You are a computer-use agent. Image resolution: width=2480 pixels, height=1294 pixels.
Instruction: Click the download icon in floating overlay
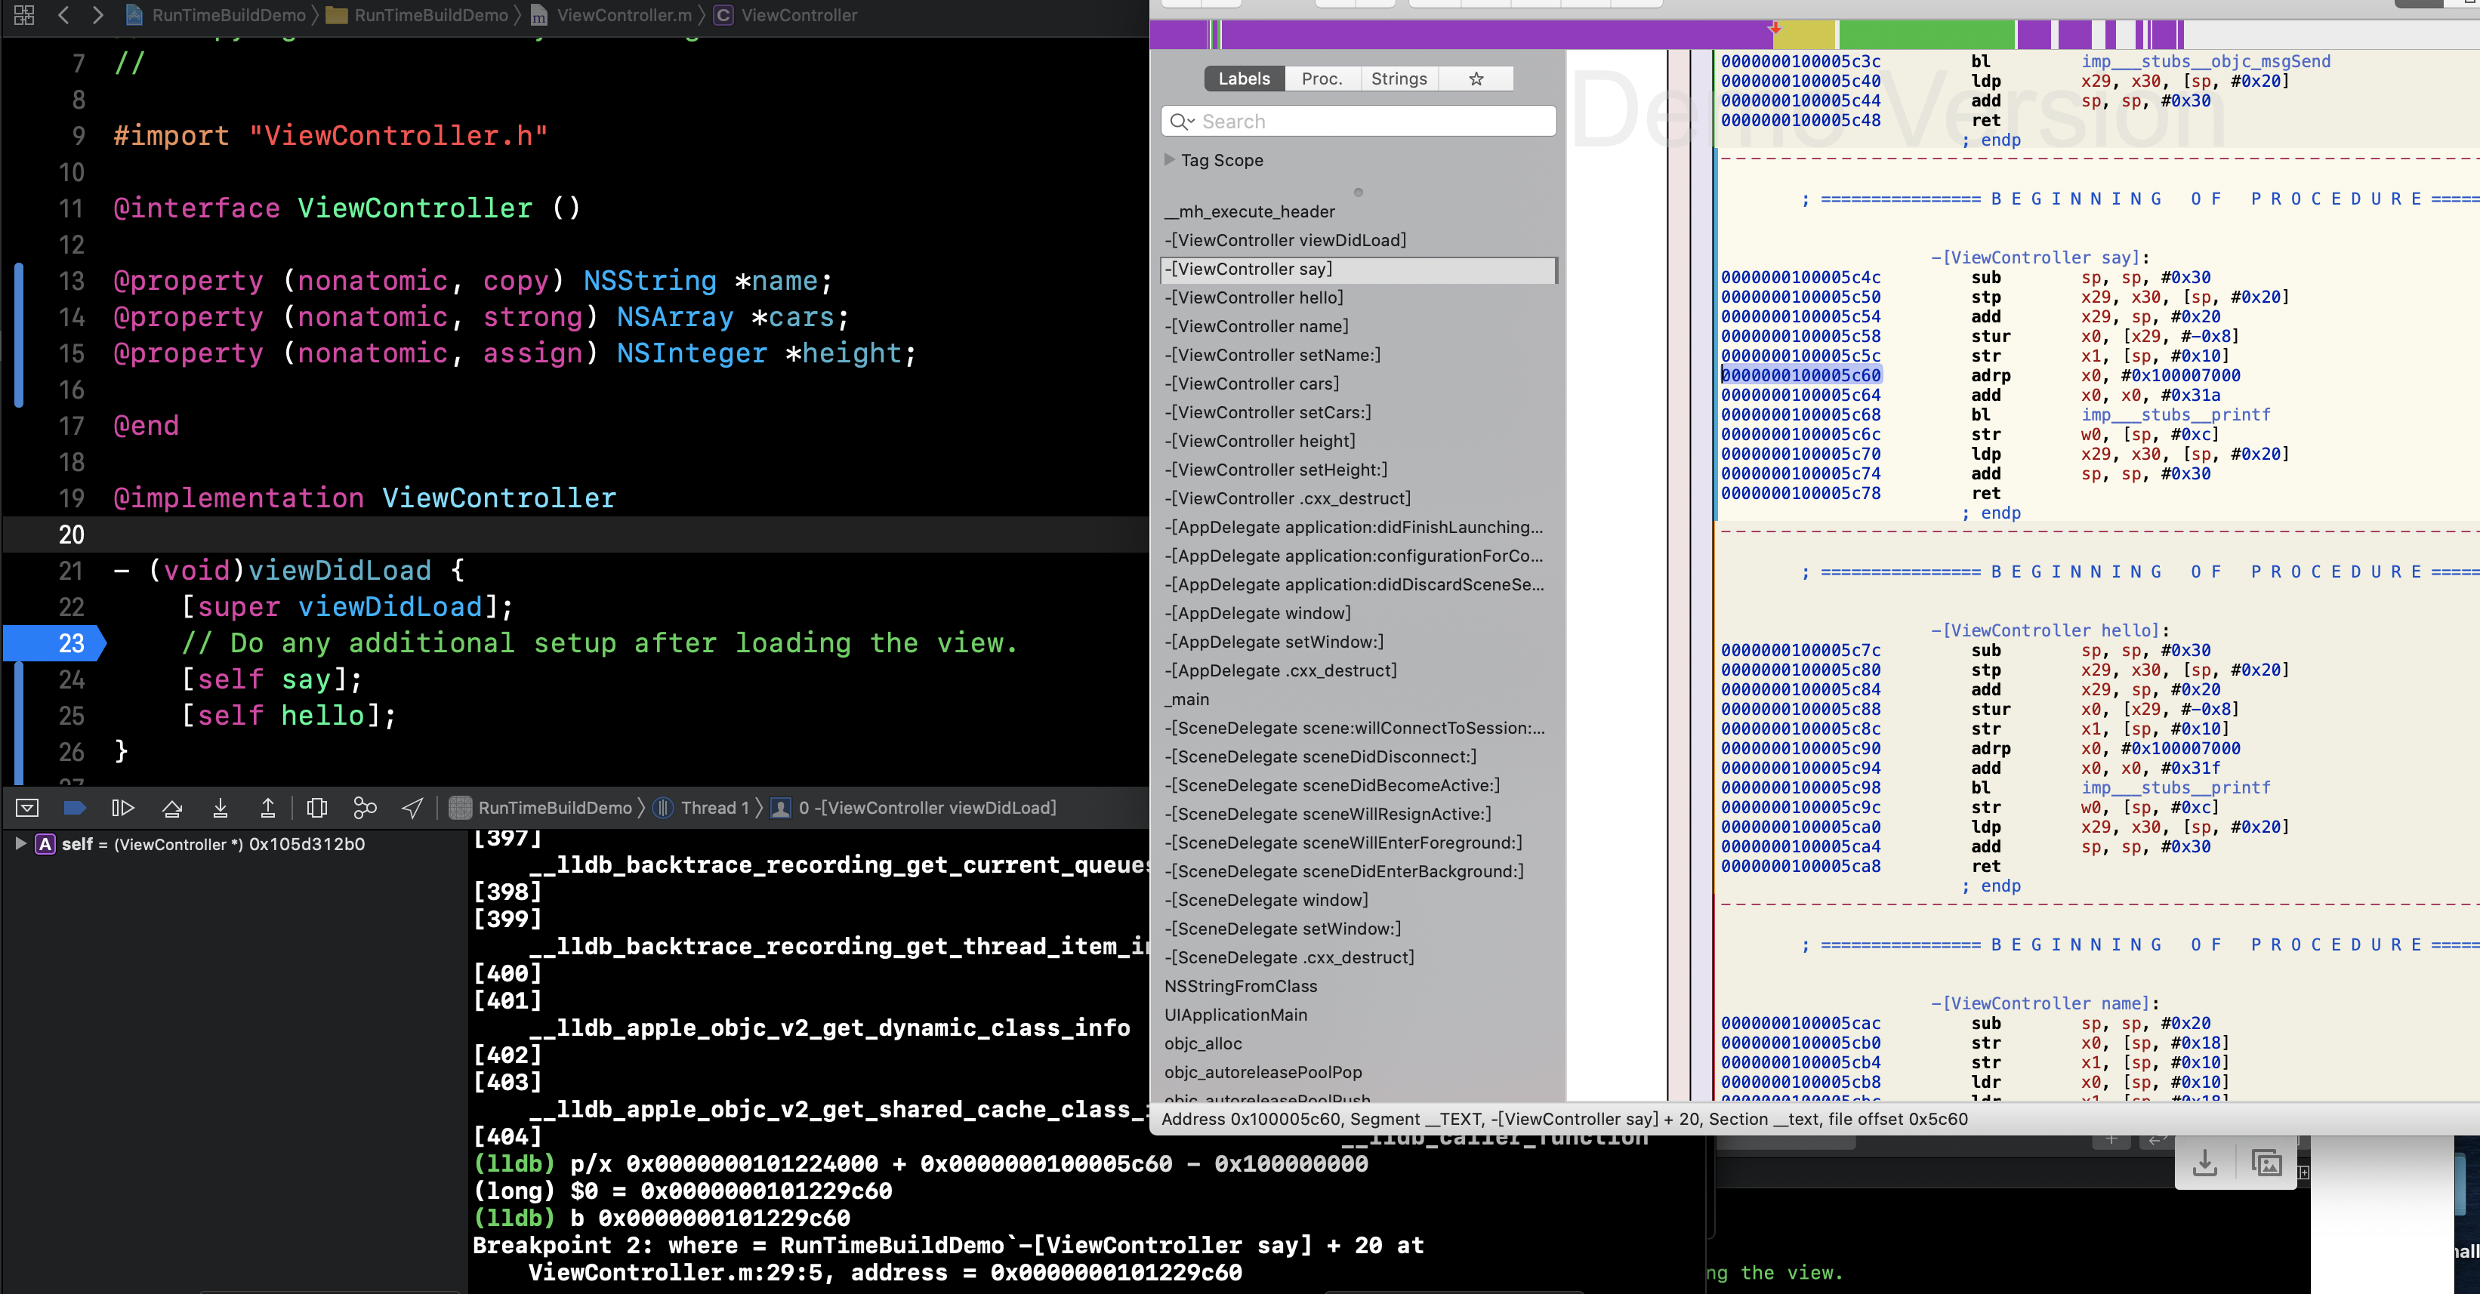point(2204,1164)
